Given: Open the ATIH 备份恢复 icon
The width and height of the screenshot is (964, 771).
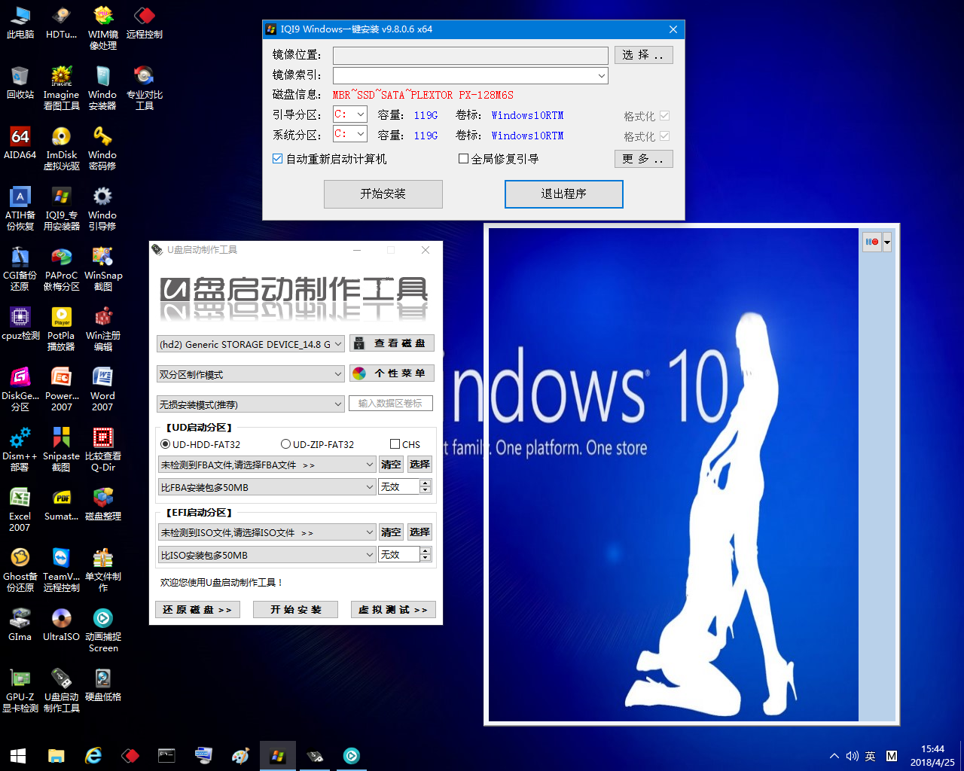Looking at the screenshot, I should (20, 209).
